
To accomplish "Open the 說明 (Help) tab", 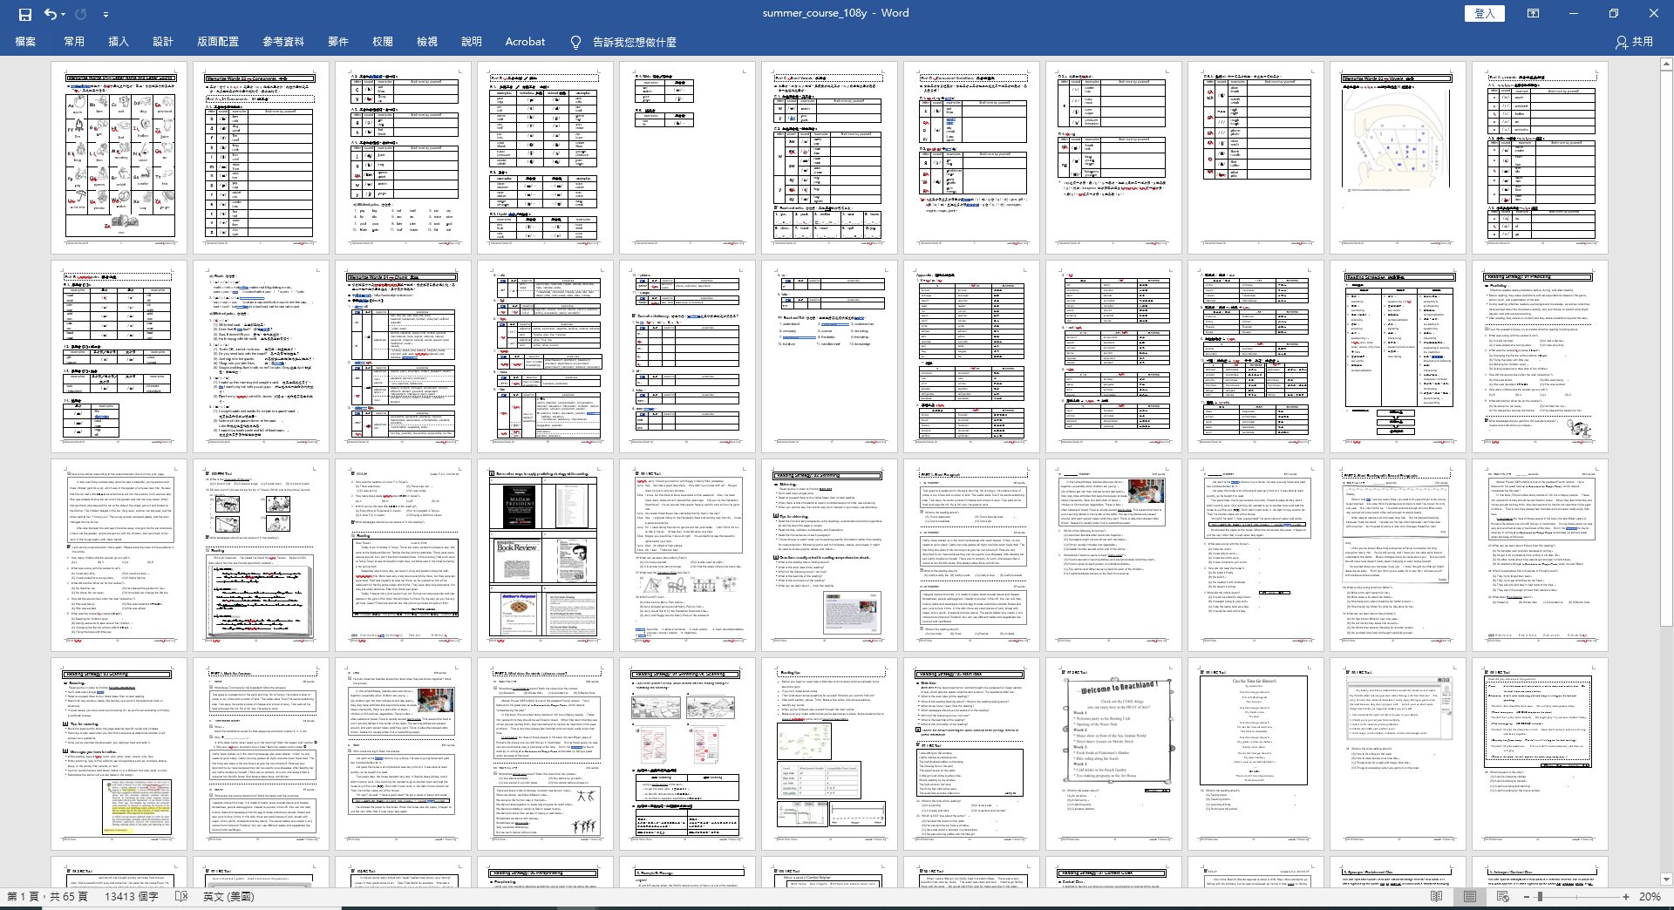I will [x=472, y=42].
